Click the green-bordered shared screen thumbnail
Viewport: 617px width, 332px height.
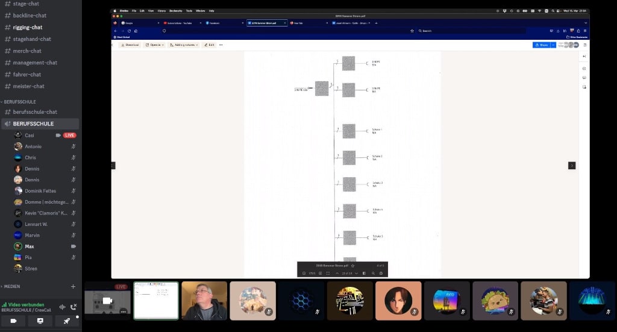(156, 301)
